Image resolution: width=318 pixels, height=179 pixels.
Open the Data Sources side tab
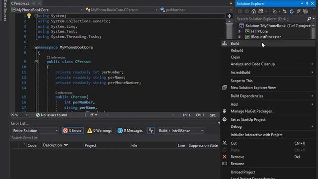tap(5, 10)
